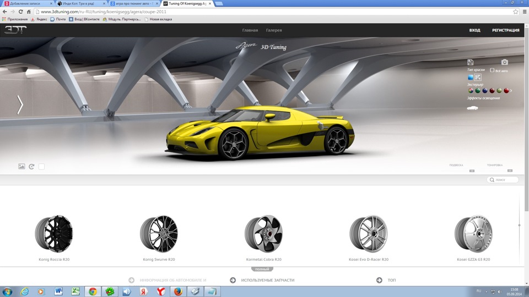Open the background image picker icon
Image resolution: width=529 pixels, height=297 pixels.
21,166
